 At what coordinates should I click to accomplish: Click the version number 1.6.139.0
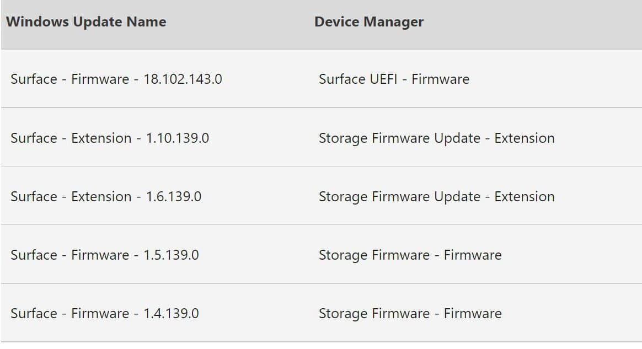click(x=174, y=196)
